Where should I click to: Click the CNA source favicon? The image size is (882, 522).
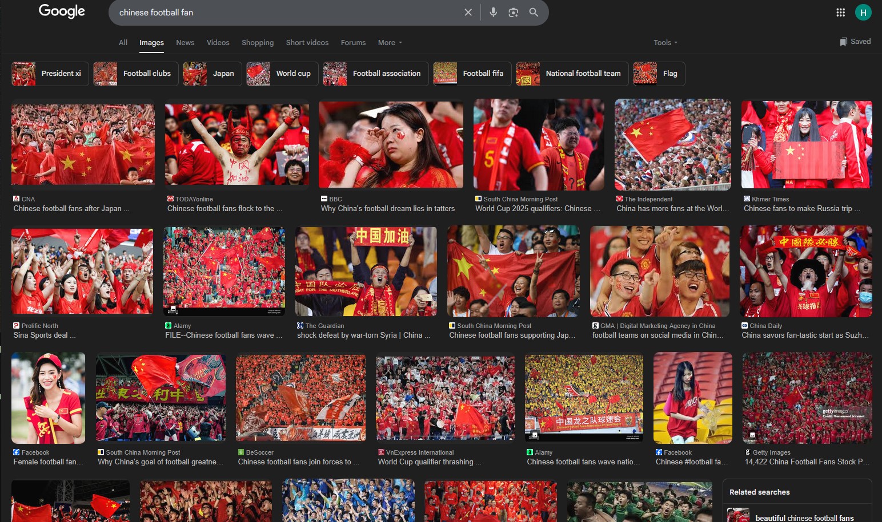(17, 199)
